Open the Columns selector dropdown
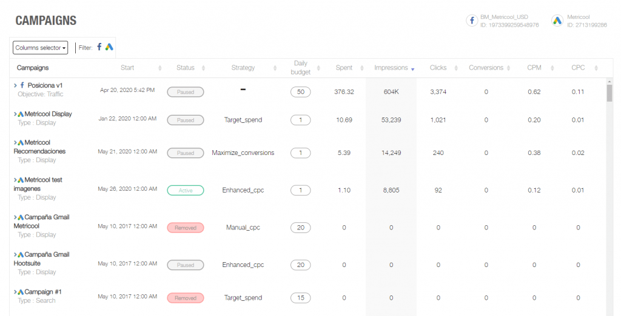 pyautogui.click(x=41, y=47)
